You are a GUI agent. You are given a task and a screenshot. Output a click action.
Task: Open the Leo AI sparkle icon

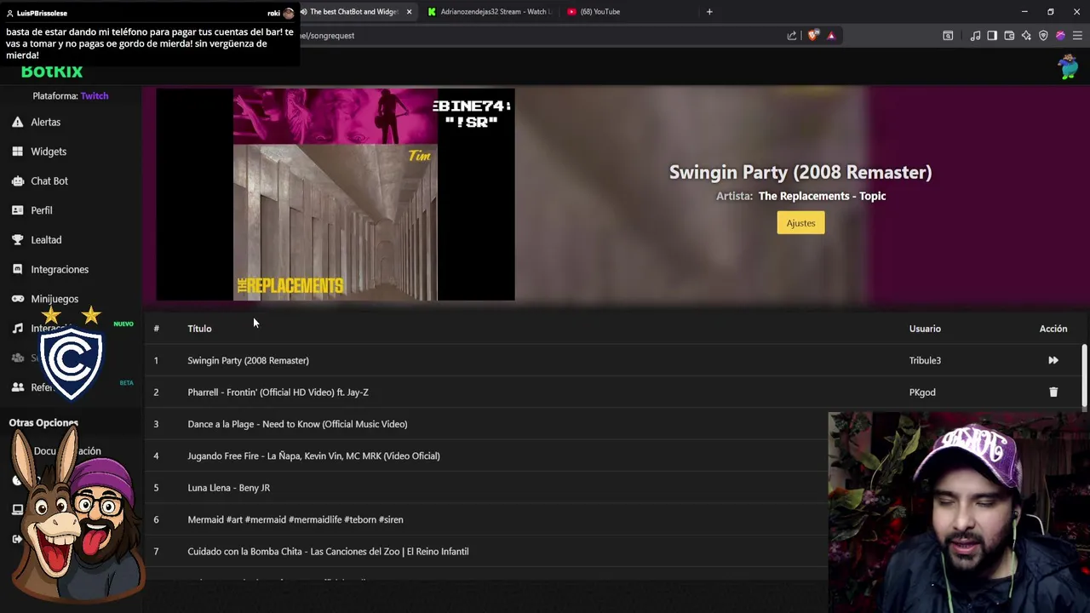(x=1026, y=36)
